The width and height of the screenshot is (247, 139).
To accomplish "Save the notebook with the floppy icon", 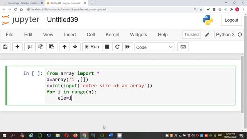I will point(5,47).
